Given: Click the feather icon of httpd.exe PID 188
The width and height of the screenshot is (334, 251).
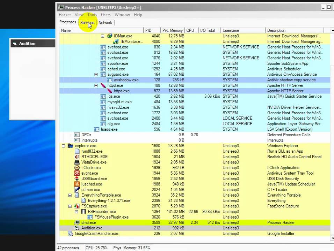Looking at the screenshot, I should (x=103, y=85).
